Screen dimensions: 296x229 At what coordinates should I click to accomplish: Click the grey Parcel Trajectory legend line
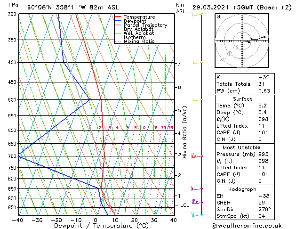119,25
